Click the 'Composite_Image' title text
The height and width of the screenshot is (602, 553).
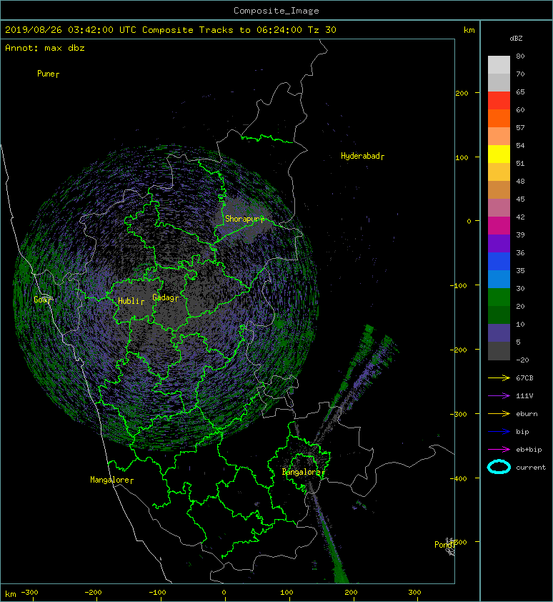[x=276, y=11]
